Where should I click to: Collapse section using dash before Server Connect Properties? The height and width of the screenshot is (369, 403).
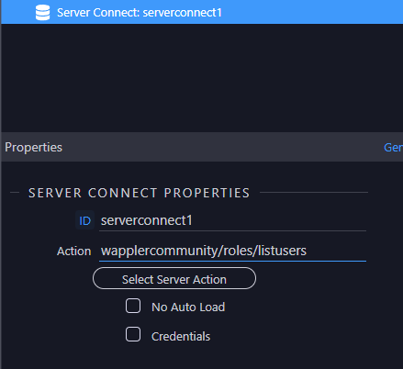[15, 193]
